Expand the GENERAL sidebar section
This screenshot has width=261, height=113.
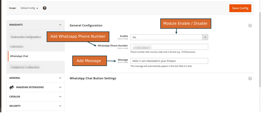pyautogui.click(x=36, y=78)
